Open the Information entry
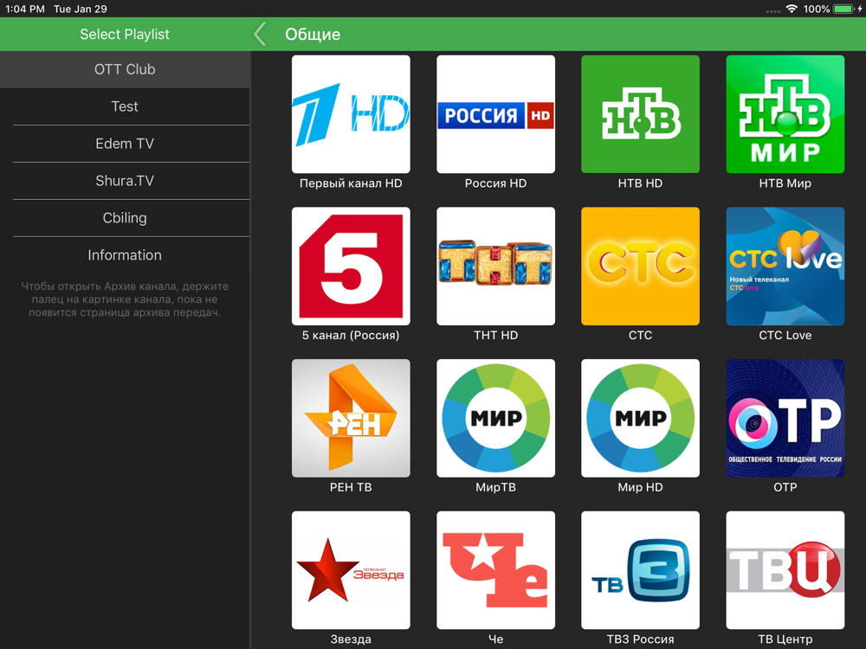 point(125,255)
